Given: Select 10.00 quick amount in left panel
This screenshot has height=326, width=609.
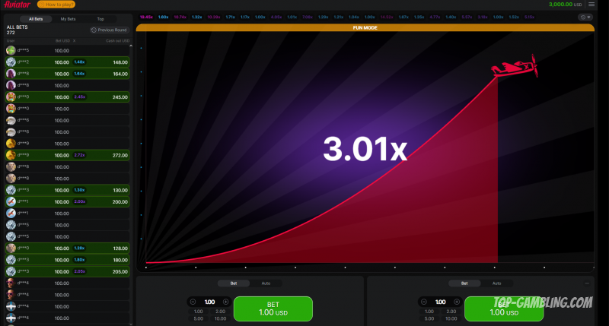Looking at the screenshot, I should pos(219,318).
